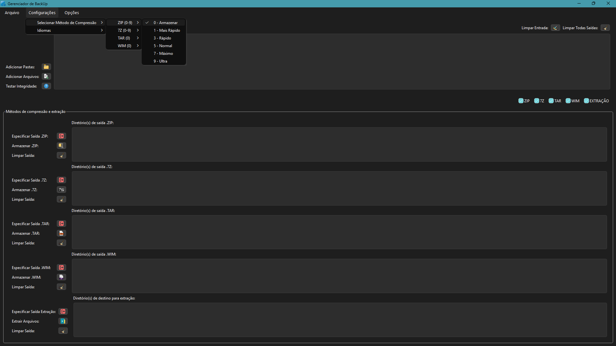616x346 pixels.
Task: Click the Armazenar .TAR icon
Action: pos(61,233)
